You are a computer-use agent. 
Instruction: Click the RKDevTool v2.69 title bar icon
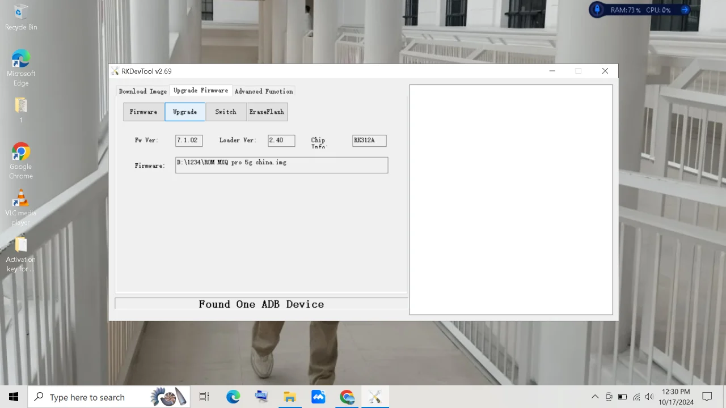115,71
